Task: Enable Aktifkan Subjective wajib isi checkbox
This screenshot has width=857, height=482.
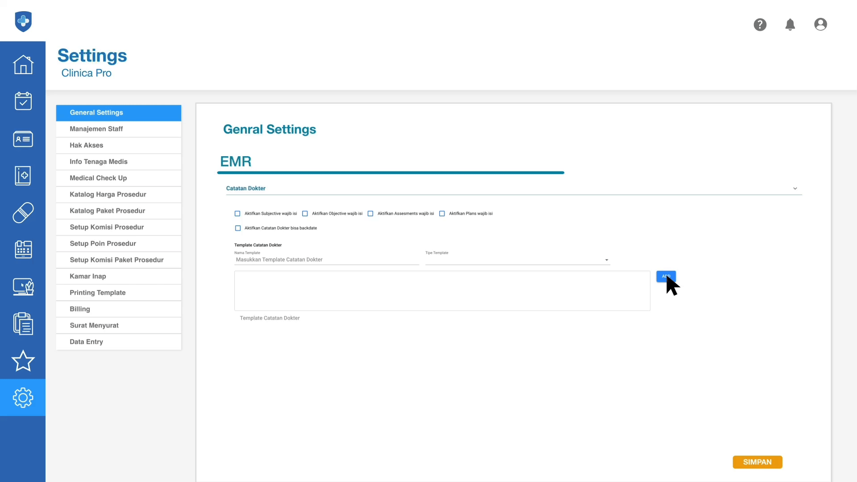Action: (x=237, y=214)
